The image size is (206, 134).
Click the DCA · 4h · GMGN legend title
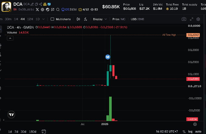(x=20, y=27)
